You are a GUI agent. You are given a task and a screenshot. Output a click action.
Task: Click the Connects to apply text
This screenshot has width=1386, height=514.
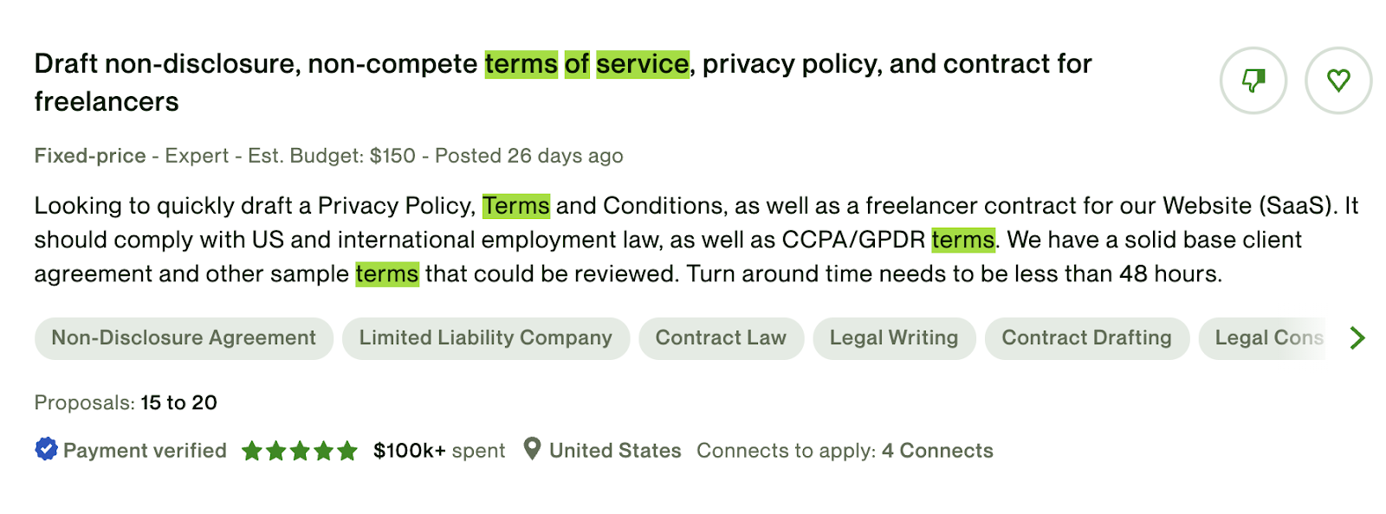(x=845, y=451)
